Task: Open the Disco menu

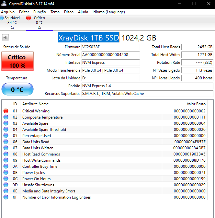Action: pos(69,12)
